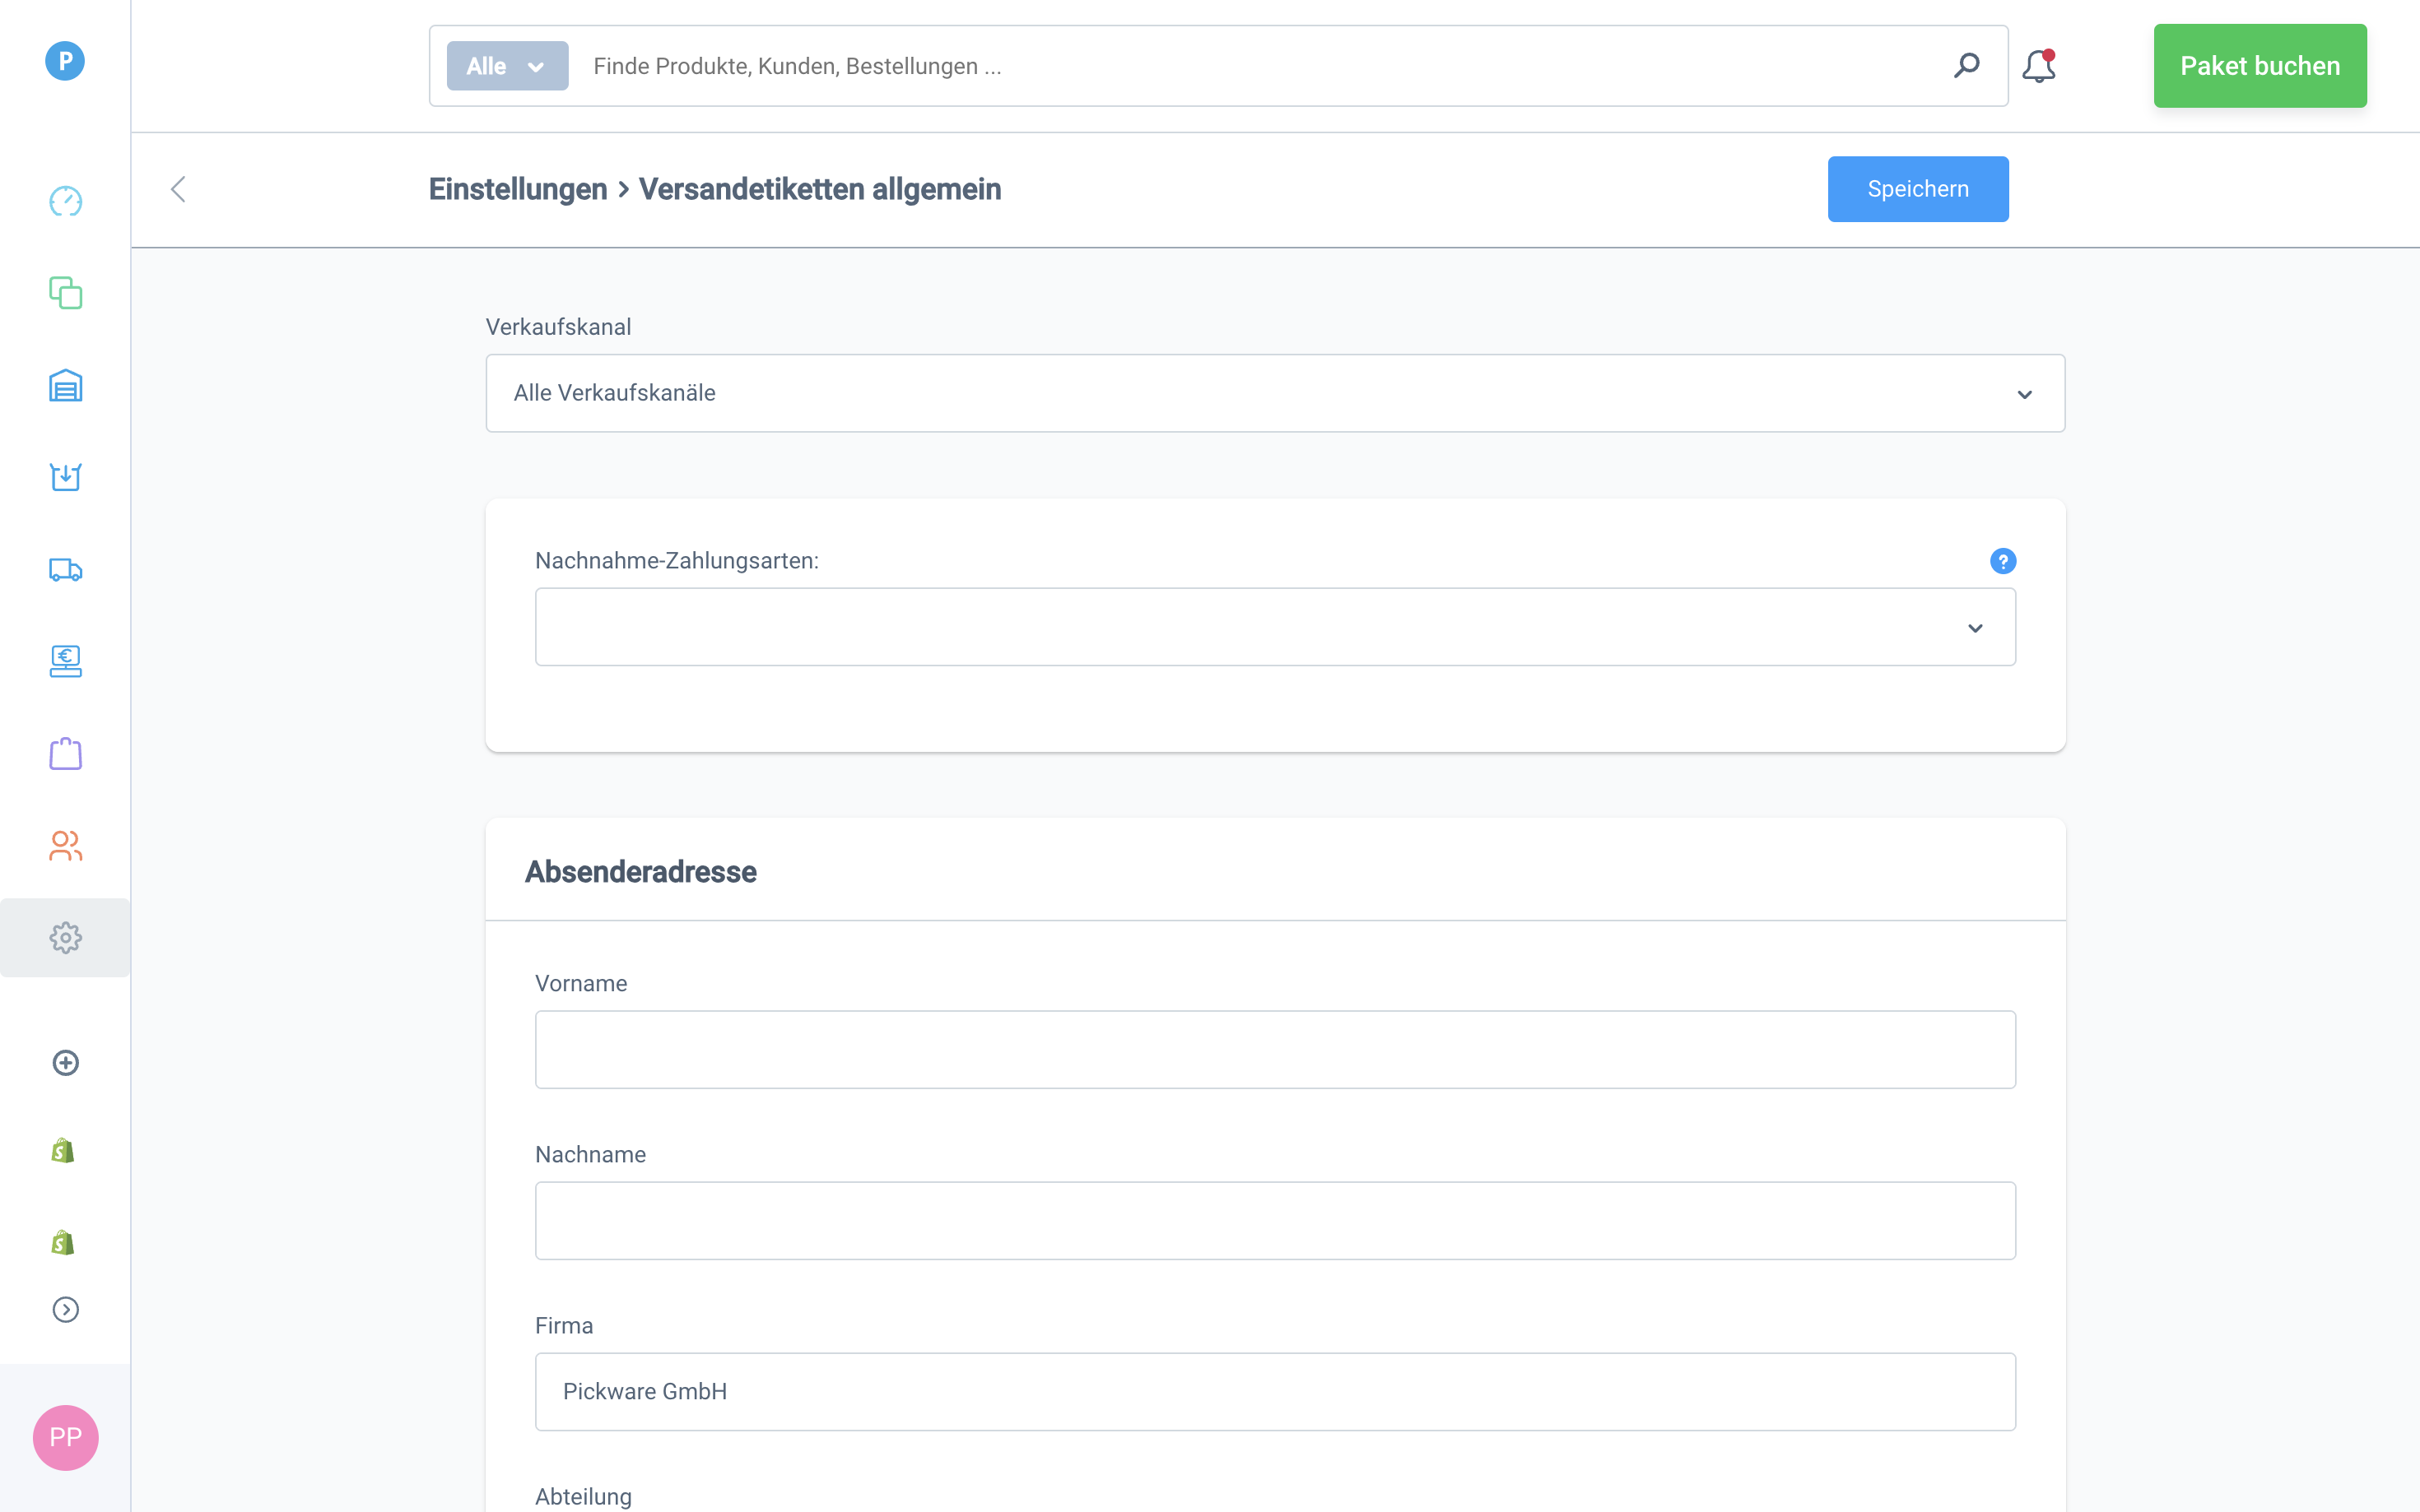Click the shopping bag icon in sidebar
Viewport: 2420px width, 1512px height.
pos(65,753)
